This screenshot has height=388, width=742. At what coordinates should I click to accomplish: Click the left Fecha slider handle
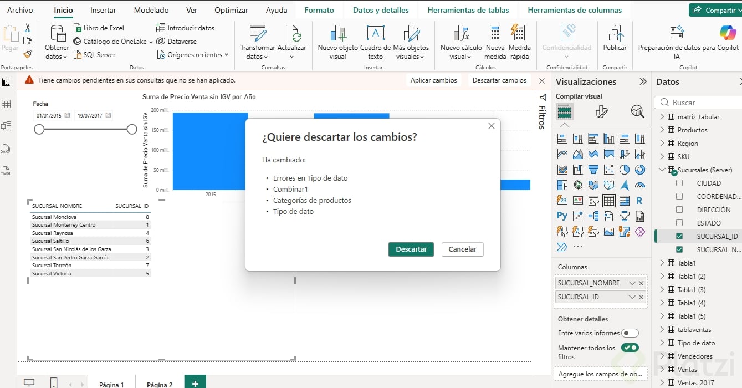click(x=39, y=129)
